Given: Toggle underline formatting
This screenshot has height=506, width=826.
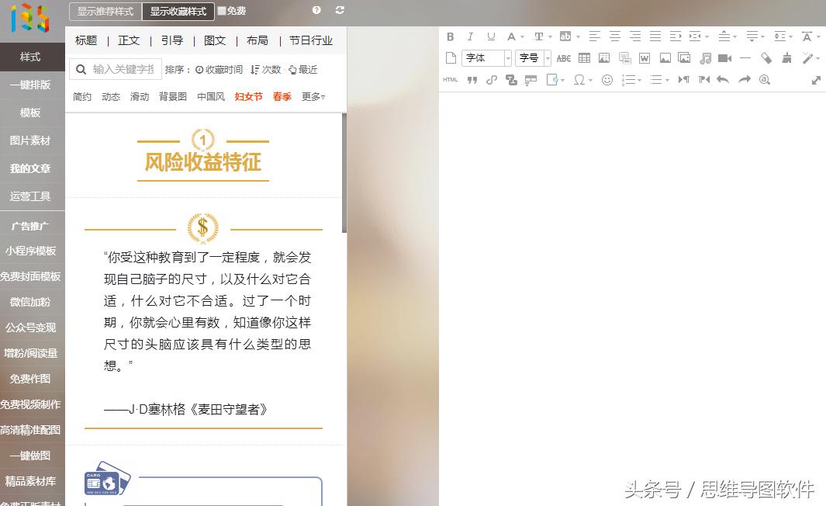Looking at the screenshot, I should click(489, 36).
